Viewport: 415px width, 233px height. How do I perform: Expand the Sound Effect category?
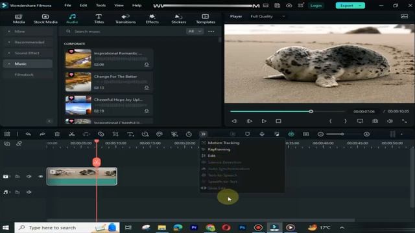tap(9, 53)
